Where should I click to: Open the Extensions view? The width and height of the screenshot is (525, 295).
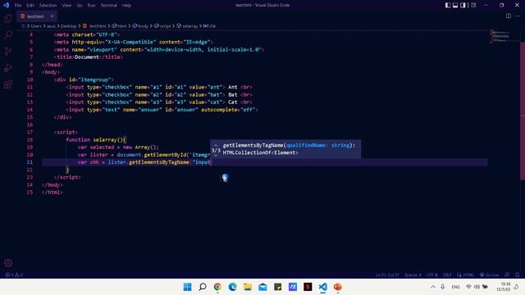[x=8, y=84]
